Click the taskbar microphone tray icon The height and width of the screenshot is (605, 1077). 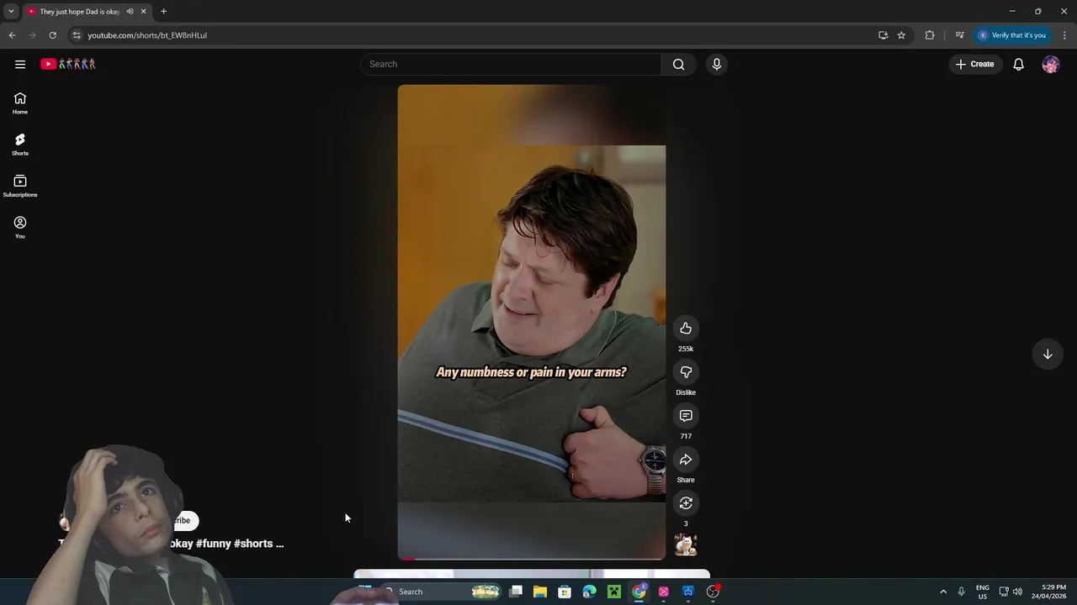[961, 592]
